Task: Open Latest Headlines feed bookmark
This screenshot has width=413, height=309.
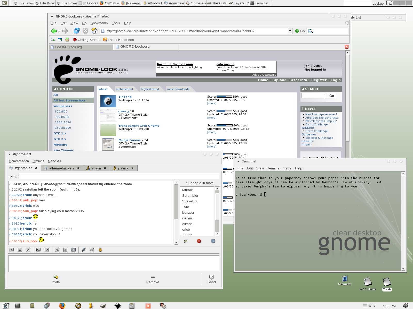Action: [x=118, y=40]
